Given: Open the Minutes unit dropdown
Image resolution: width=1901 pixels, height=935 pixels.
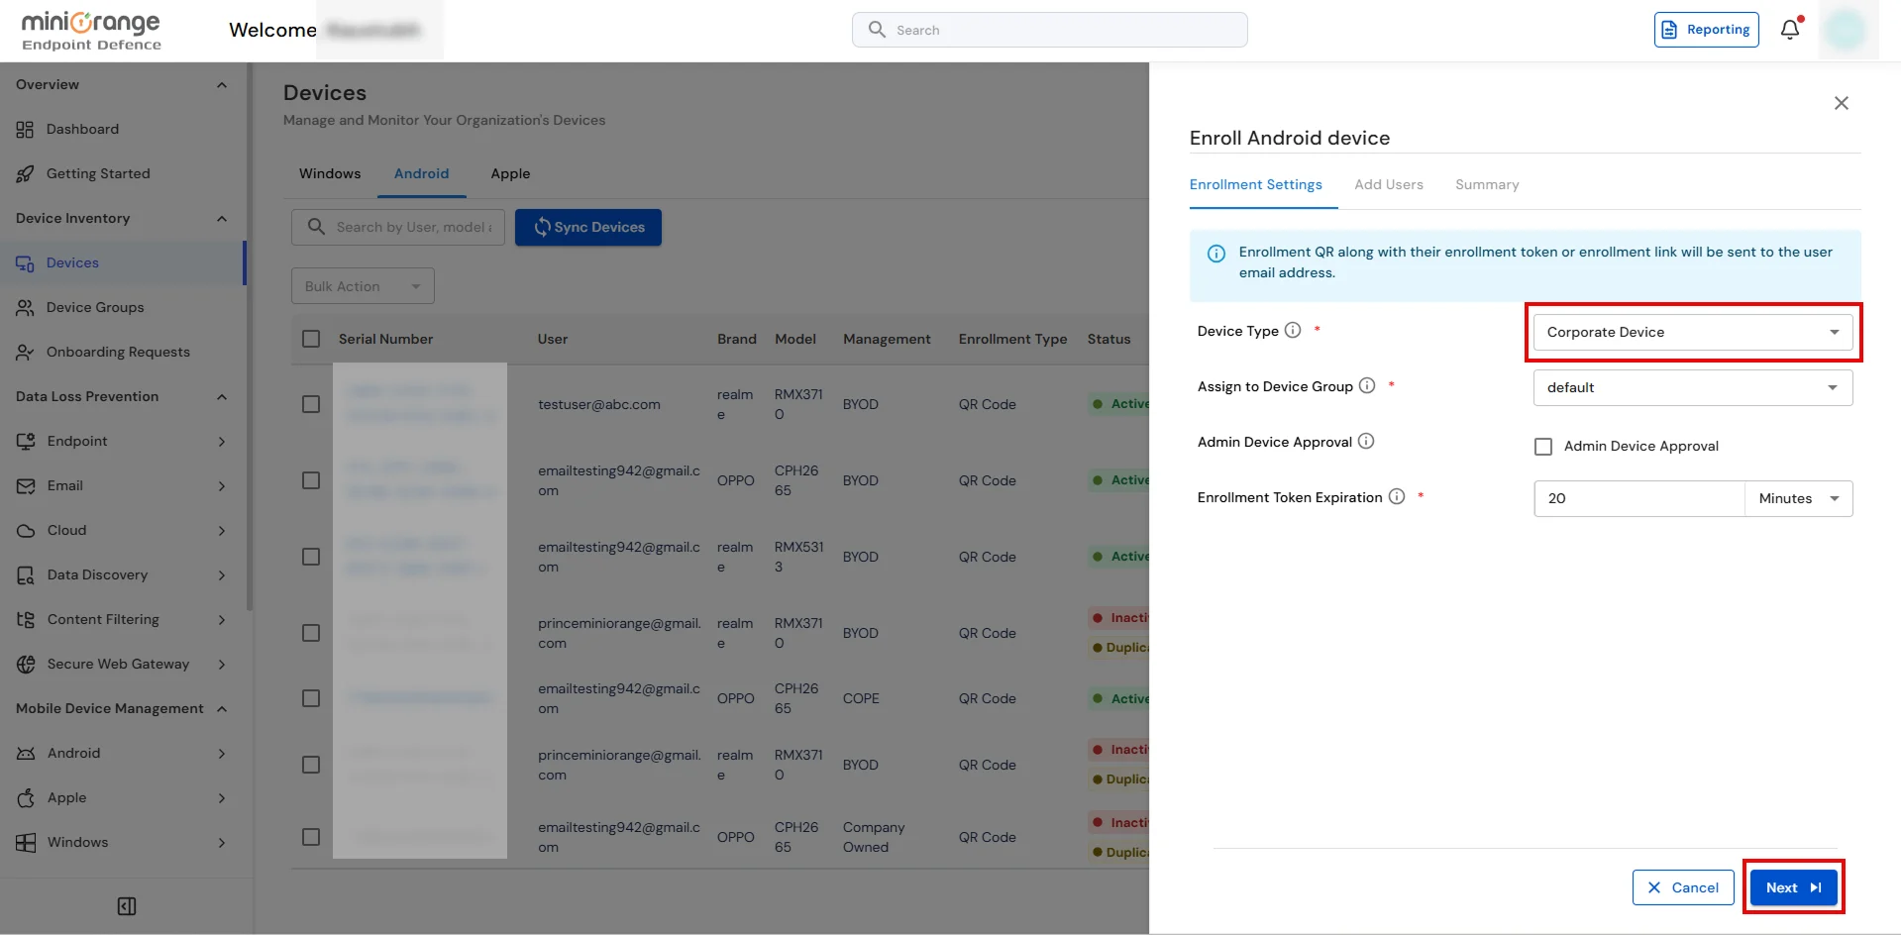Looking at the screenshot, I should 1799,498.
